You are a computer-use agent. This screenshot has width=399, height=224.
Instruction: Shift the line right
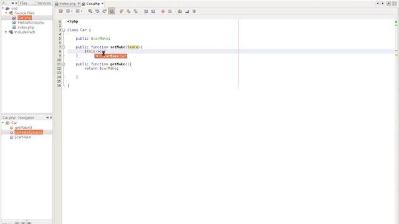click(x=153, y=11)
